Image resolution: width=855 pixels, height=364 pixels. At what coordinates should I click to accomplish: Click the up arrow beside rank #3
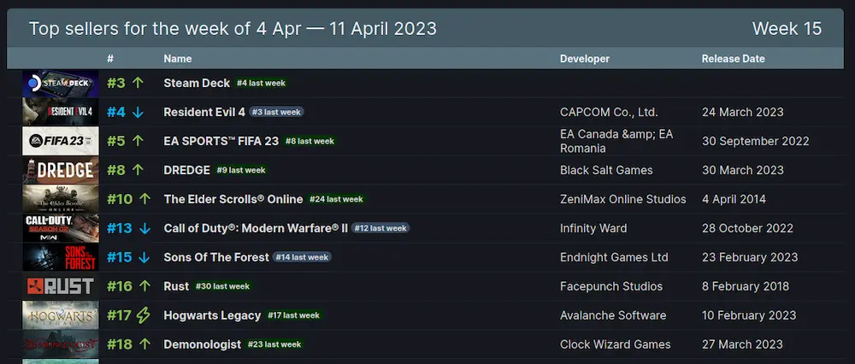[x=138, y=83]
